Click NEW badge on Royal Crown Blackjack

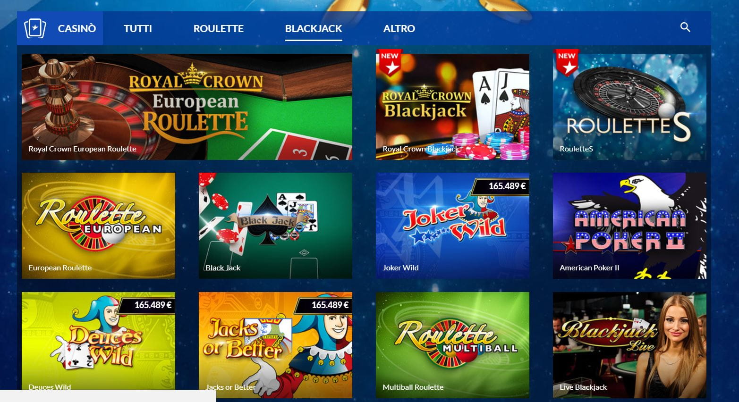[x=391, y=62]
